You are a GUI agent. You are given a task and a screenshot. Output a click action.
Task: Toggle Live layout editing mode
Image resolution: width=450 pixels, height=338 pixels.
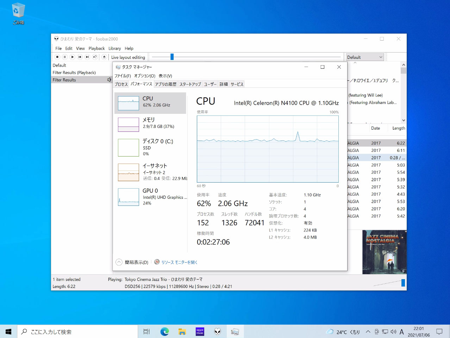click(128, 57)
